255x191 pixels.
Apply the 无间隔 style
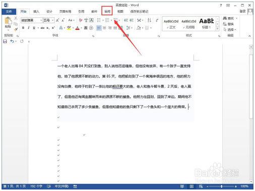click(x=189, y=24)
